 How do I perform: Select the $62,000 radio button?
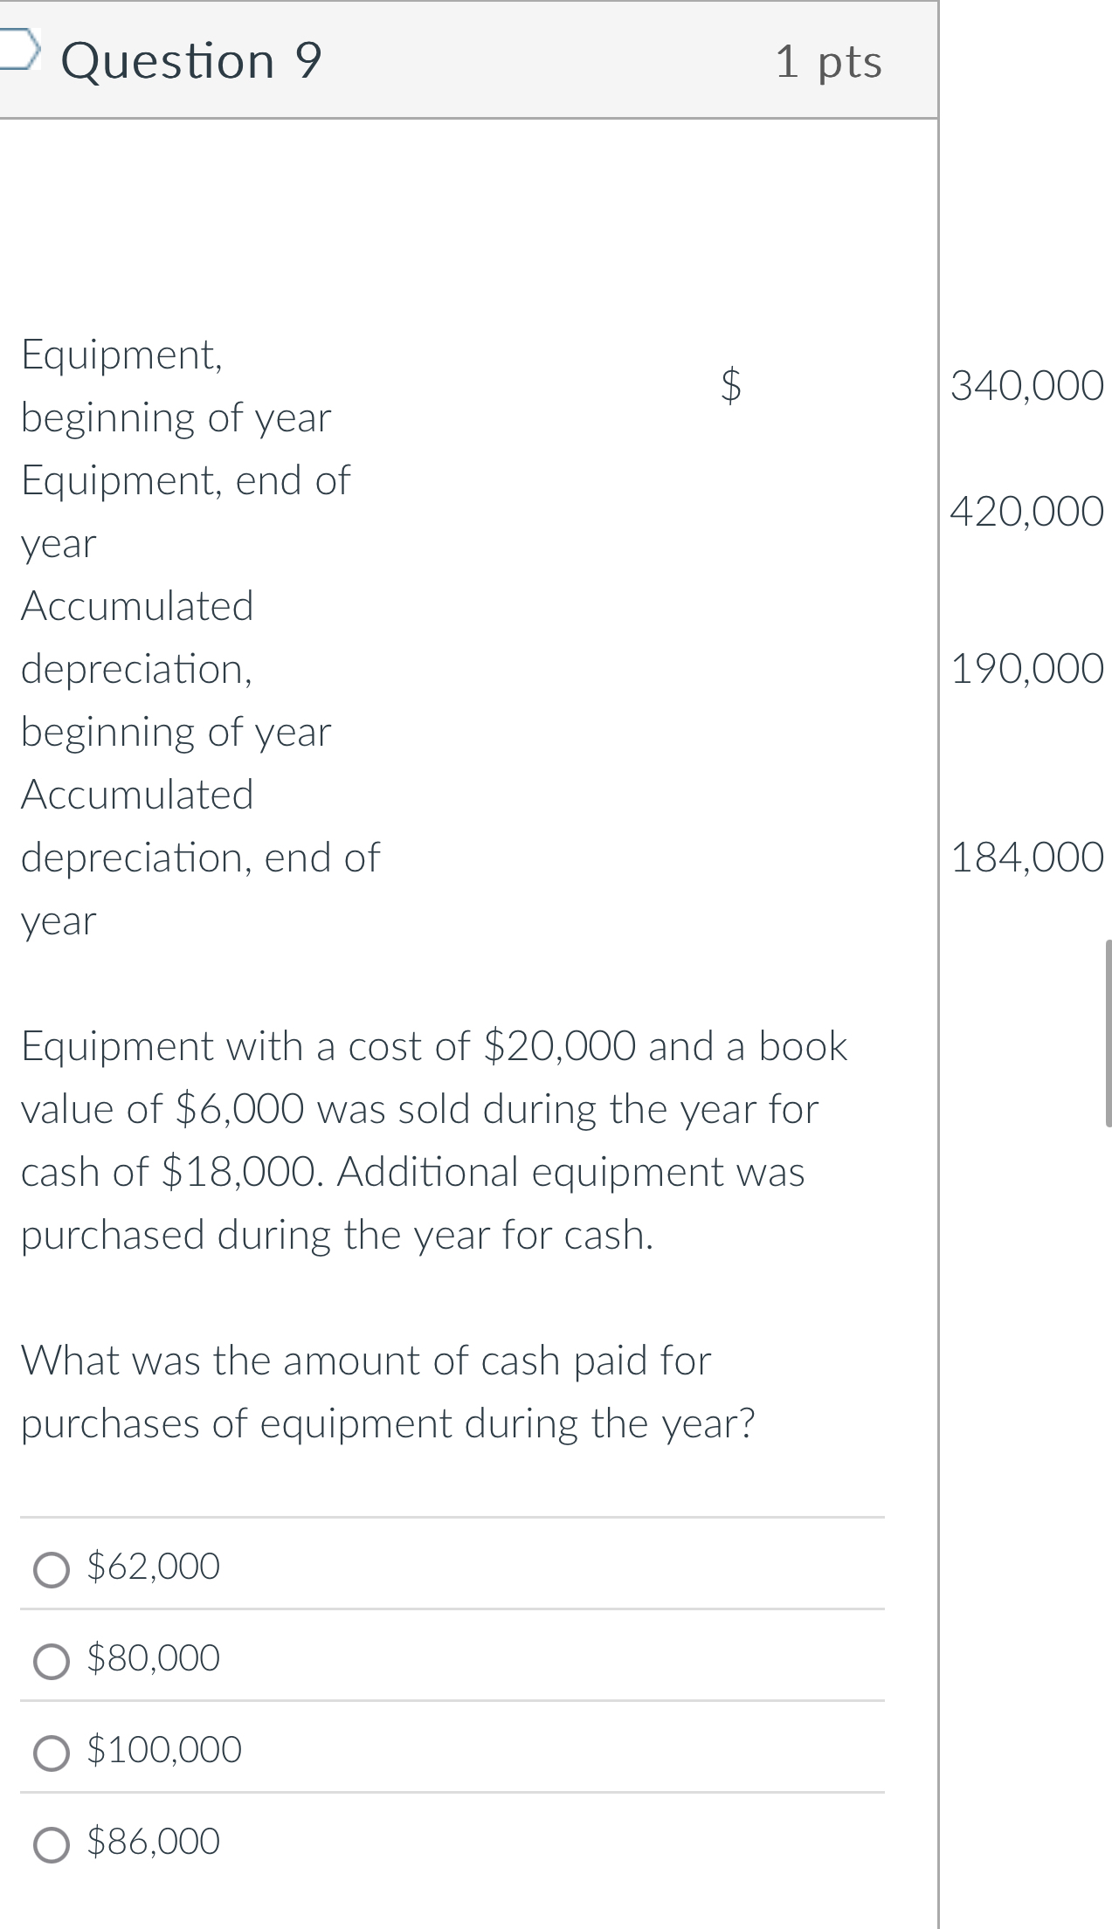click(52, 1568)
